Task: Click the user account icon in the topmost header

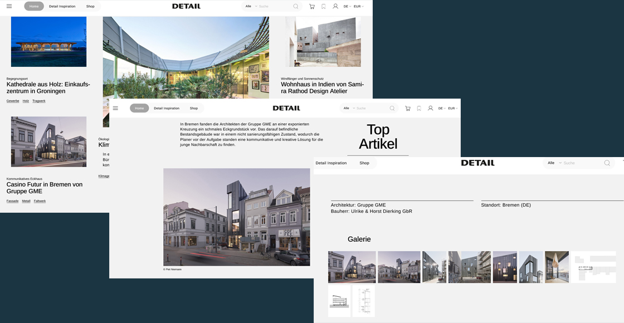Action: tap(335, 6)
